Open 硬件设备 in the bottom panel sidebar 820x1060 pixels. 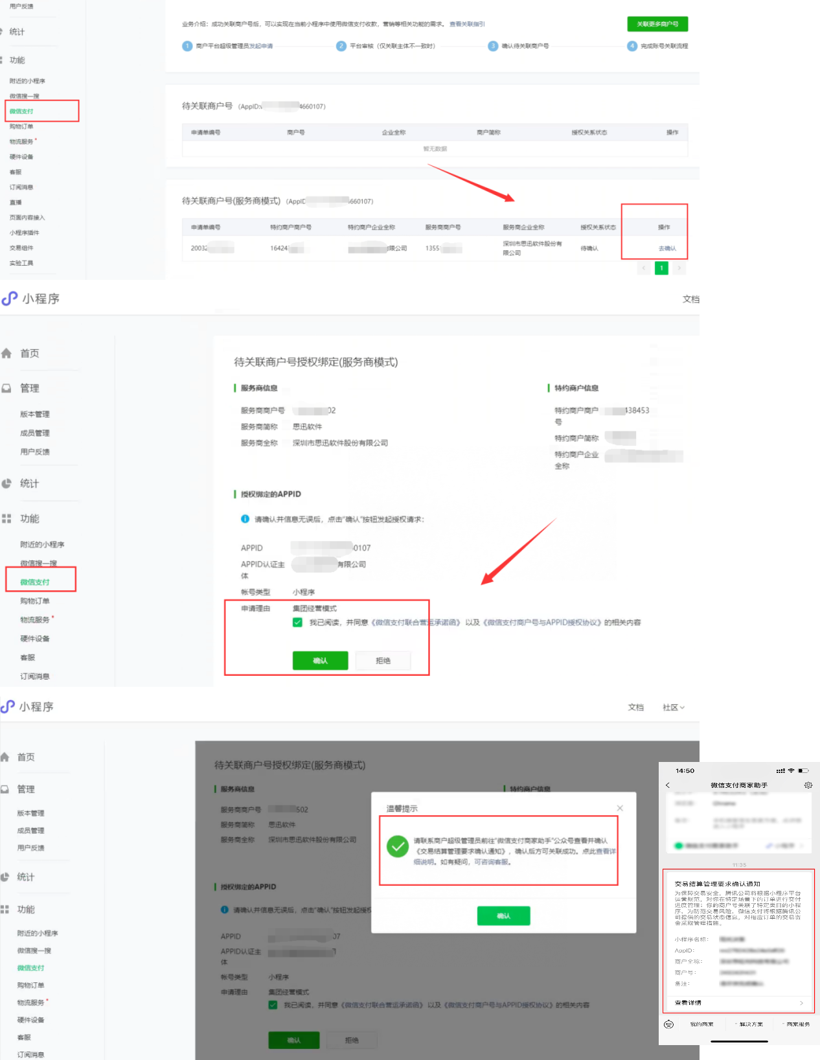click(31, 1020)
